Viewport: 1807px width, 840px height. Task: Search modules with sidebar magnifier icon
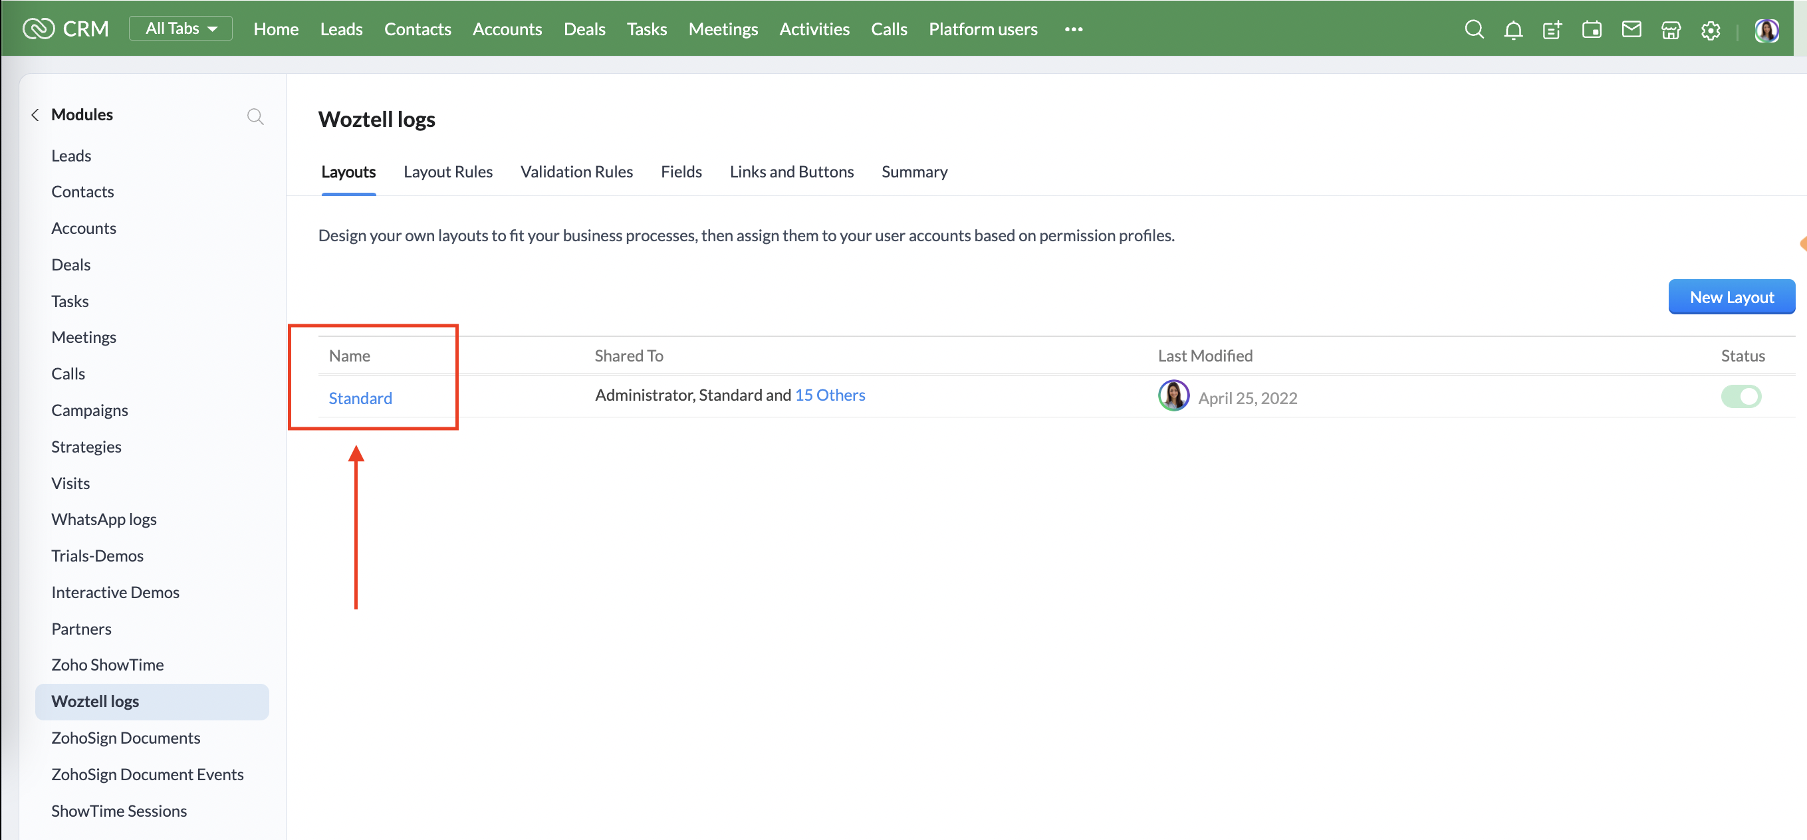tap(255, 116)
